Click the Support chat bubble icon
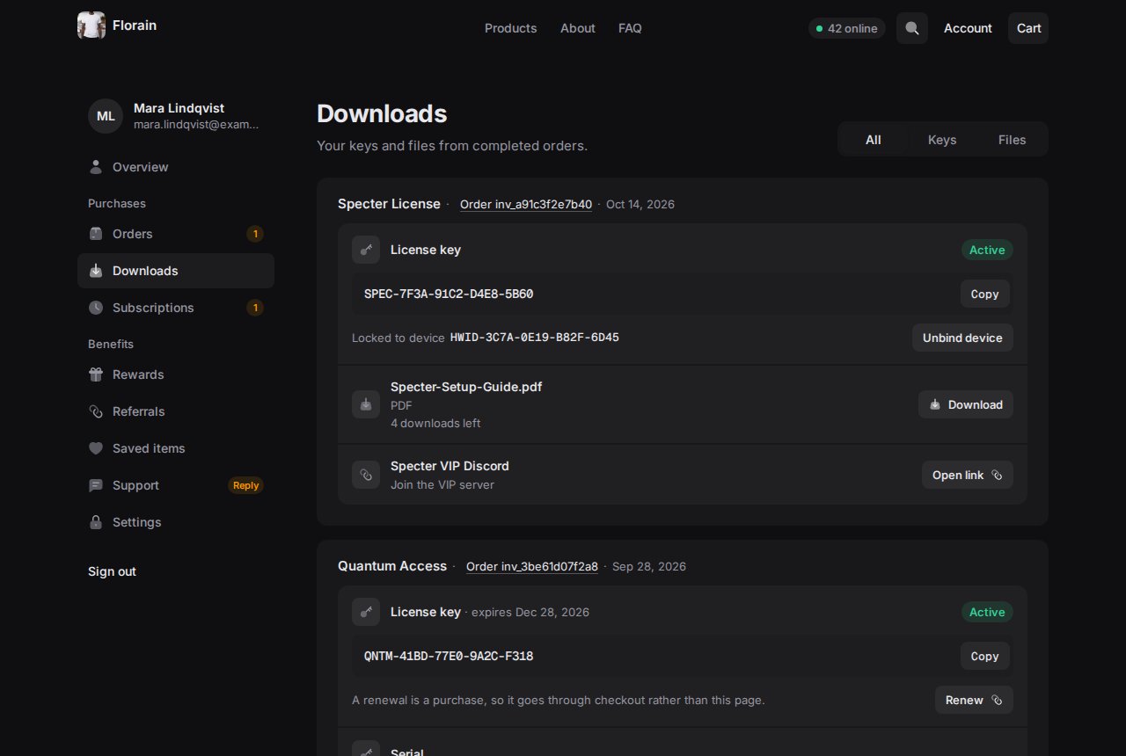Image resolution: width=1126 pixels, height=756 pixels. (x=96, y=485)
